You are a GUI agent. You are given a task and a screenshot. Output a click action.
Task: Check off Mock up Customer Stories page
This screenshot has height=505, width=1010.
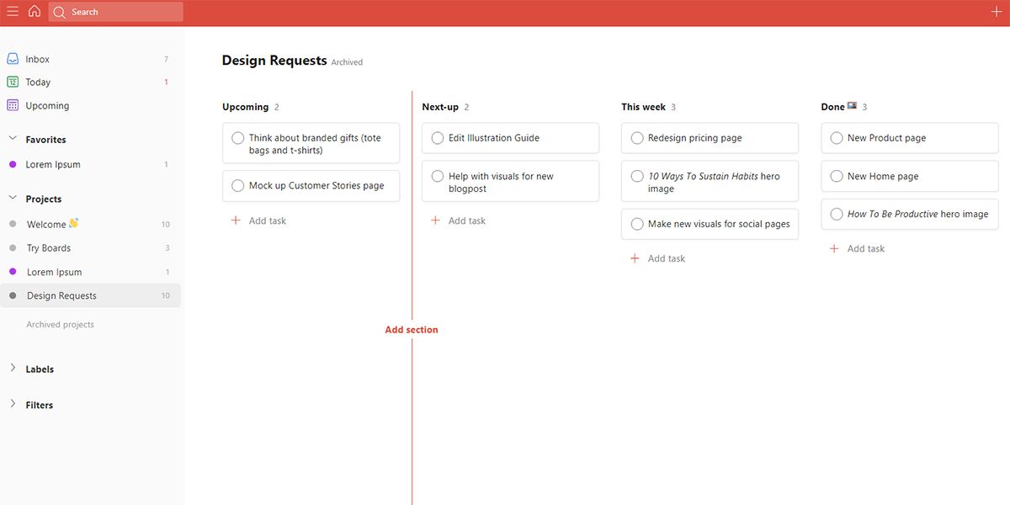(237, 185)
